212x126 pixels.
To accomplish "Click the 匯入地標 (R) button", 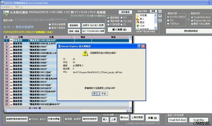I will [x=119, y=30].
